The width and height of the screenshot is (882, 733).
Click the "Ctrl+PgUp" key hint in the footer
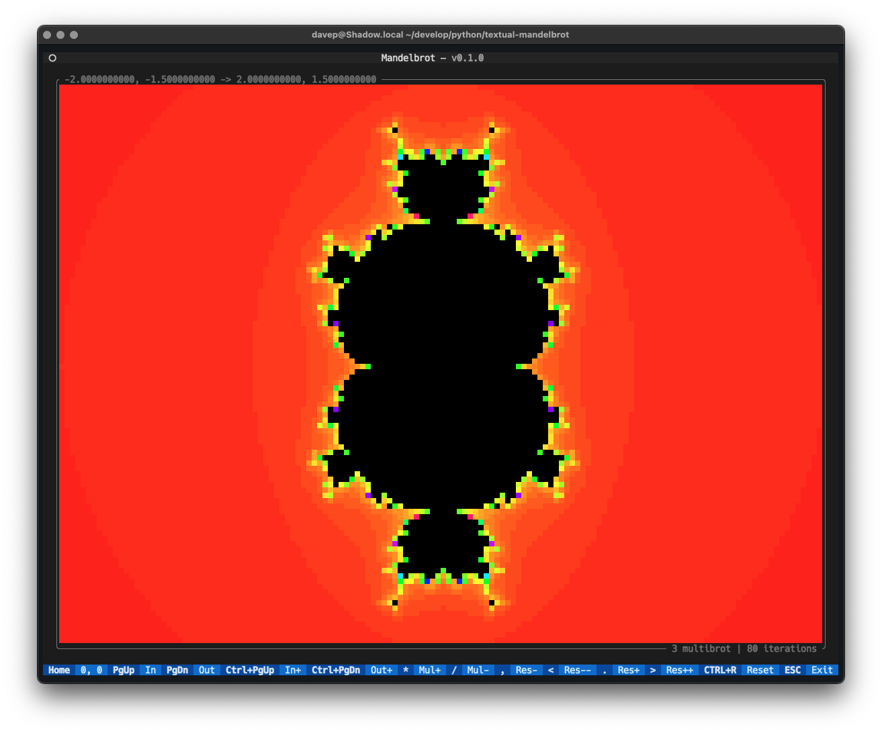[x=250, y=670]
